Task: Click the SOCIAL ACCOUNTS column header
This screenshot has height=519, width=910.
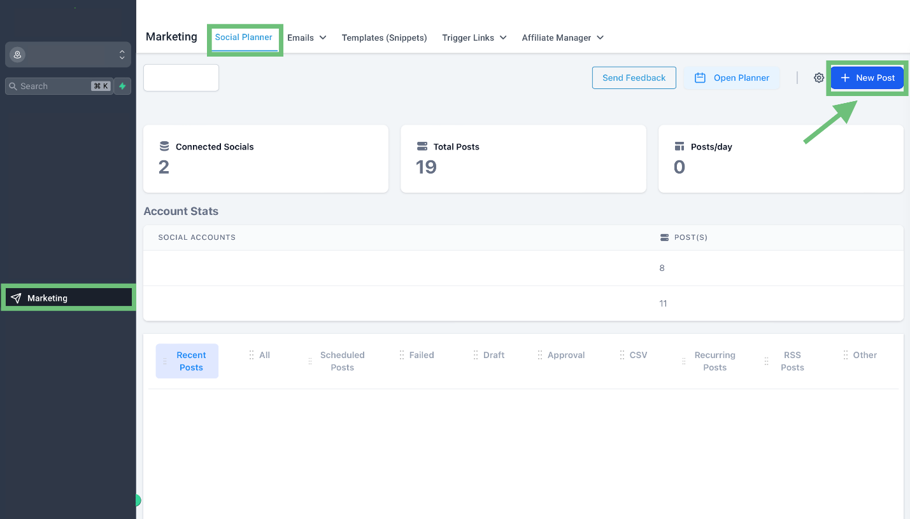Action: (197, 237)
